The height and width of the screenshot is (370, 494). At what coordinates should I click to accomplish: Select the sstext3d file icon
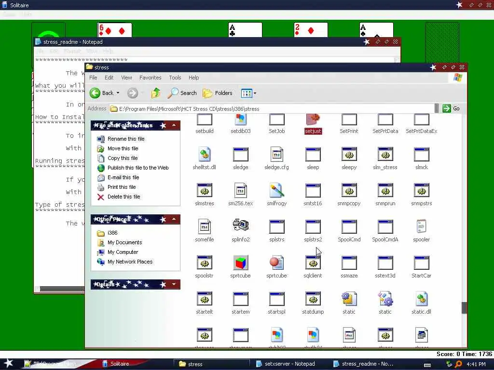pyautogui.click(x=385, y=263)
